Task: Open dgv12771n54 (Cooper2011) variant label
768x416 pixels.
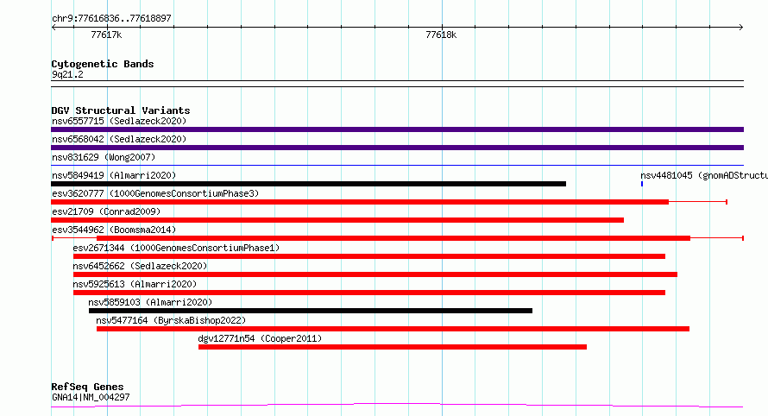Action: [260, 338]
